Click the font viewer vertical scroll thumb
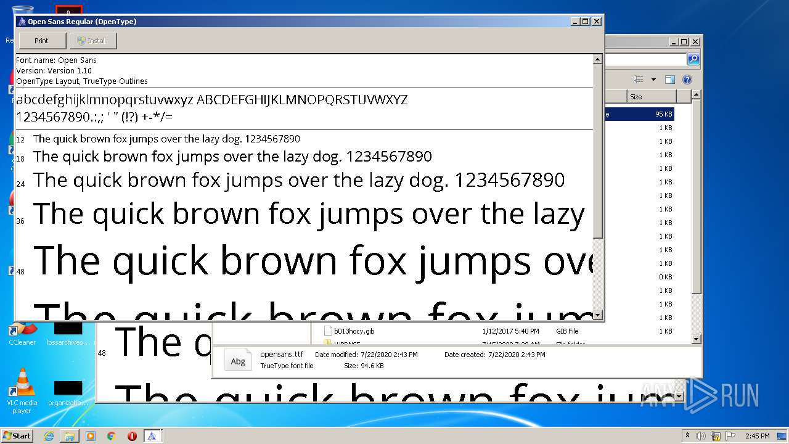 597,151
